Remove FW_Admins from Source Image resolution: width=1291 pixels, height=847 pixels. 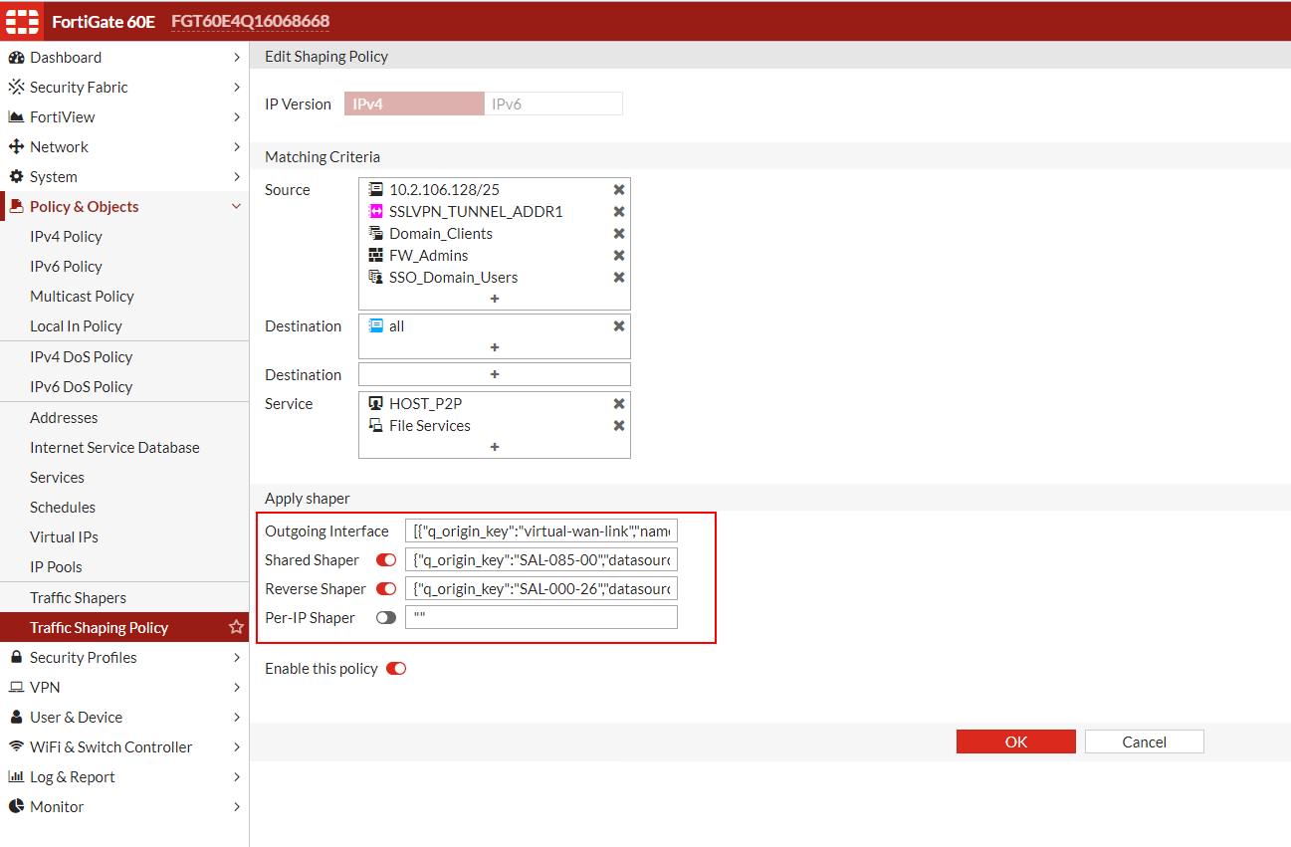(619, 256)
